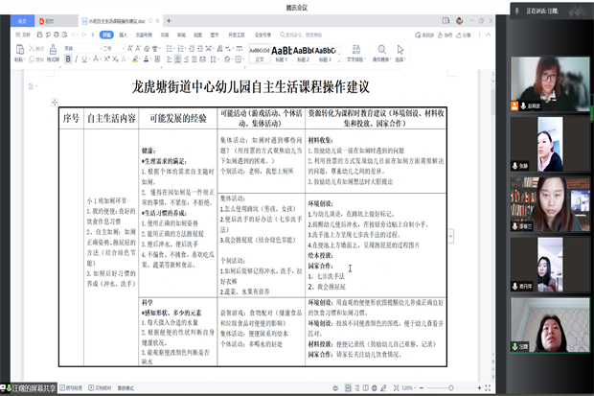The width and height of the screenshot is (594, 396).
Task: Apply underline formatting
Action: (86, 58)
